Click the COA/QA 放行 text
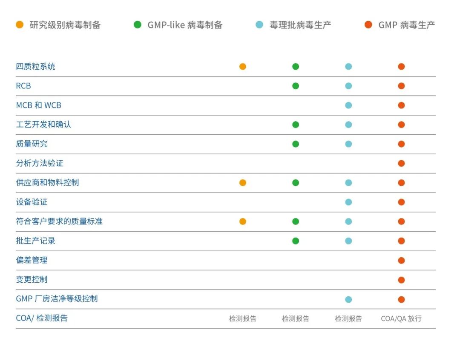Viewport: 460px width, 349px height. 401,318
